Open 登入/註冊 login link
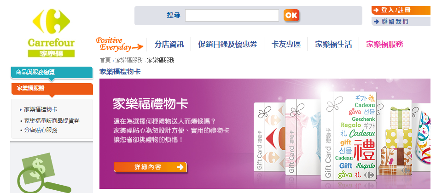442x193 pixels. [x=401, y=11]
